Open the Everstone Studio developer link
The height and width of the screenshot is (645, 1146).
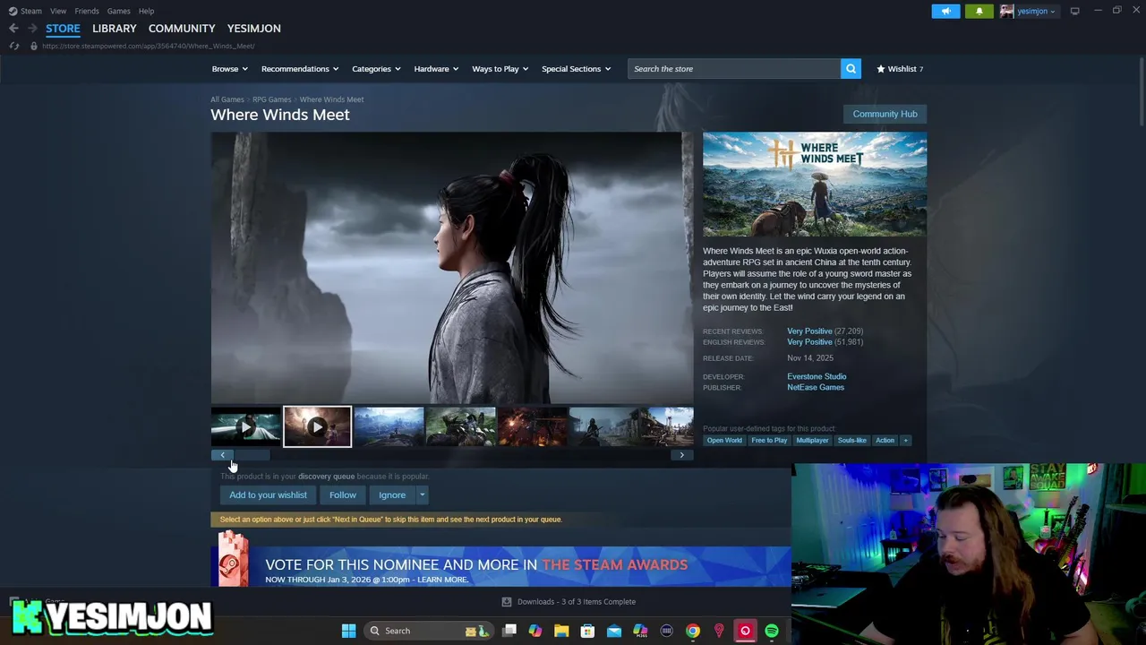[817, 377]
